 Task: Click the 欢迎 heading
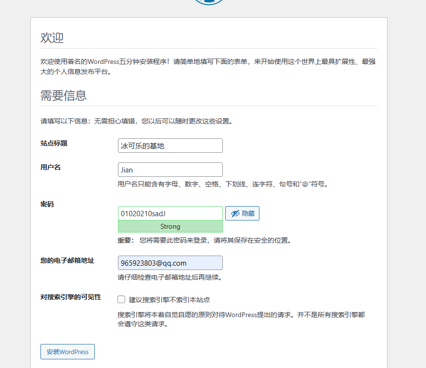pyautogui.click(x=52, y=37)
